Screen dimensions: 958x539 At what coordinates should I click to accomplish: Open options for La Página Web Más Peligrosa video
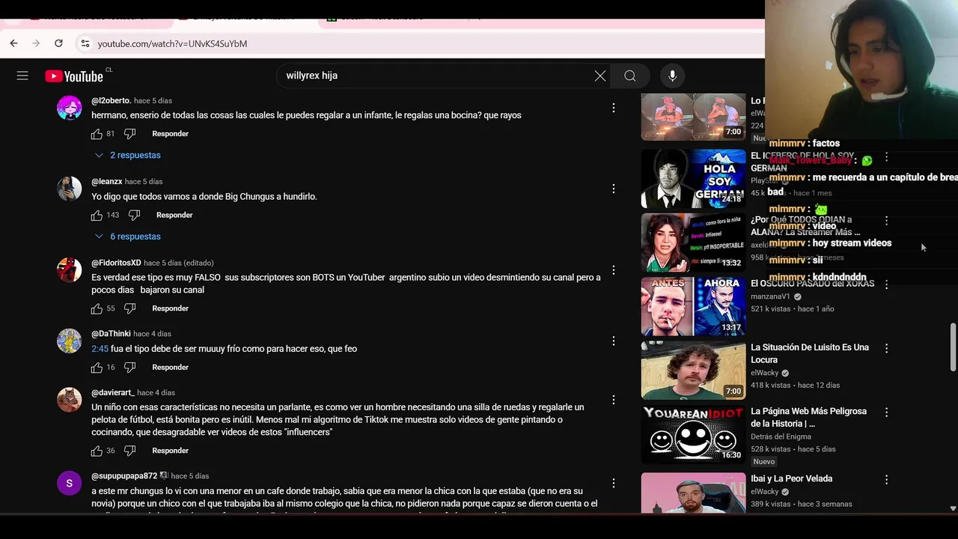[886, 412]
